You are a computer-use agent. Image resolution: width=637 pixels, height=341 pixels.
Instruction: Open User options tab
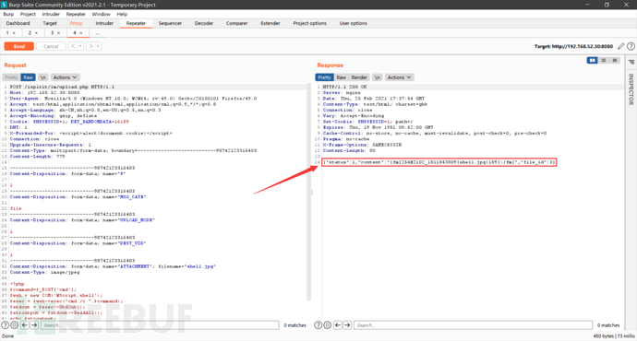pos(354,24)
